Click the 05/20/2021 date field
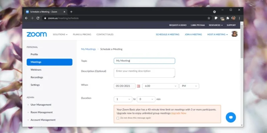This screenshot has width=267, height=133. 124,86
